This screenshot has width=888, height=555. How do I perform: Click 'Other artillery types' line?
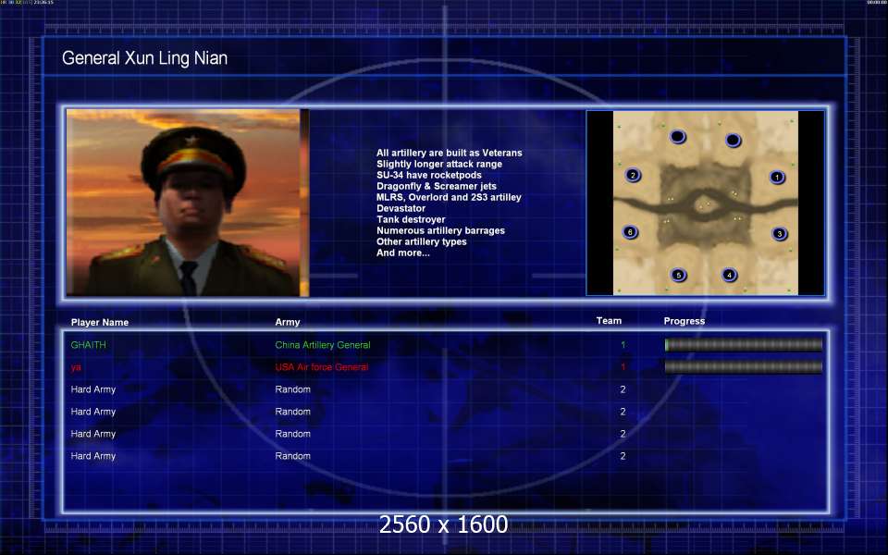coord(422,241)
